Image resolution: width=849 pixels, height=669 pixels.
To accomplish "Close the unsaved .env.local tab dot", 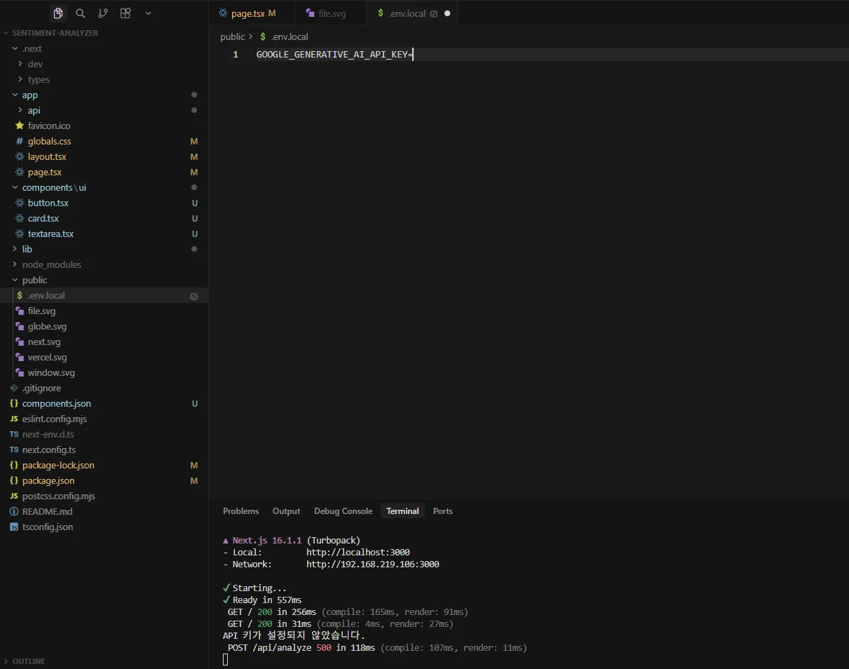I will point(447,13).
